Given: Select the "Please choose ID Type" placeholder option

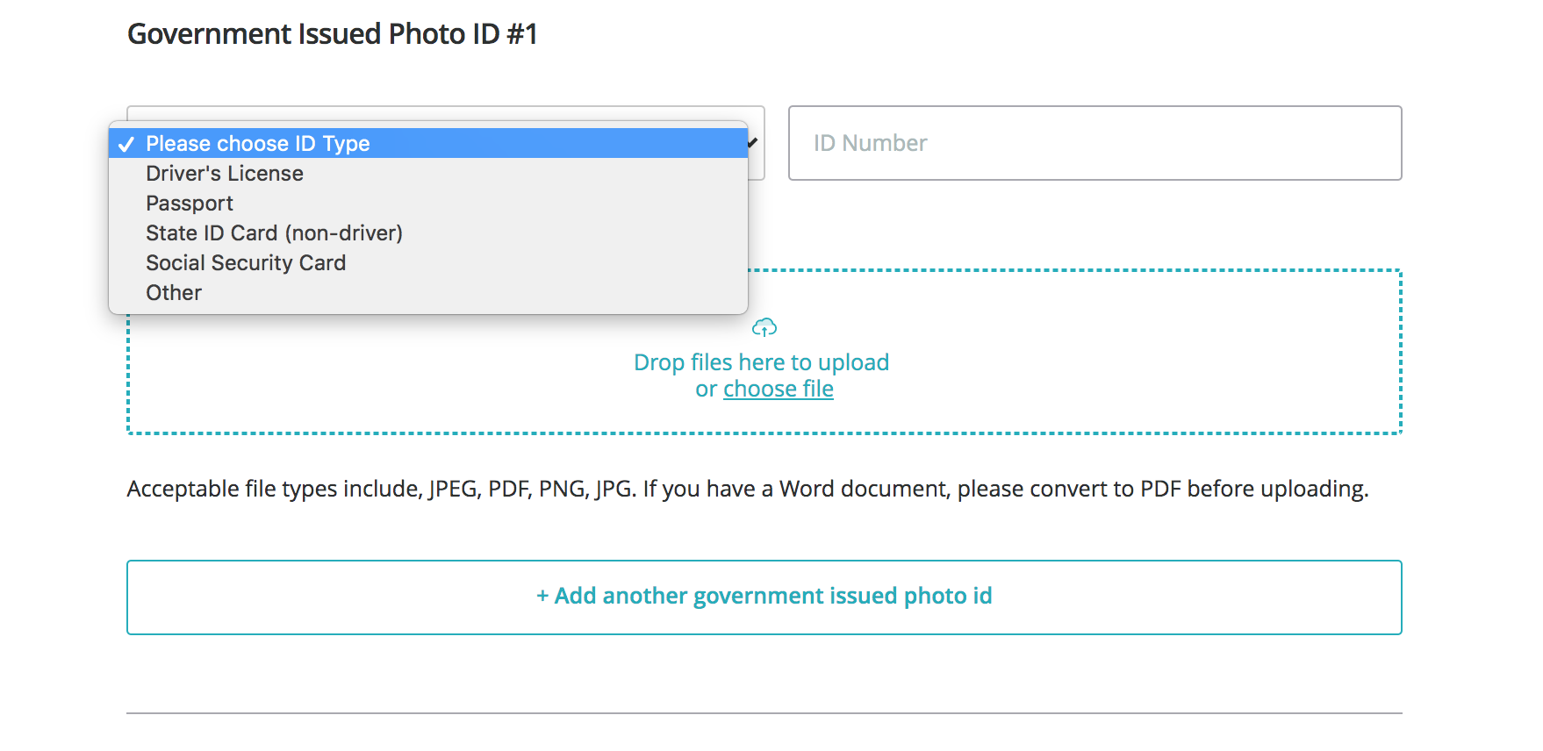Looking at the screenshot, I should pyautogui.click(x=258, y=143).
